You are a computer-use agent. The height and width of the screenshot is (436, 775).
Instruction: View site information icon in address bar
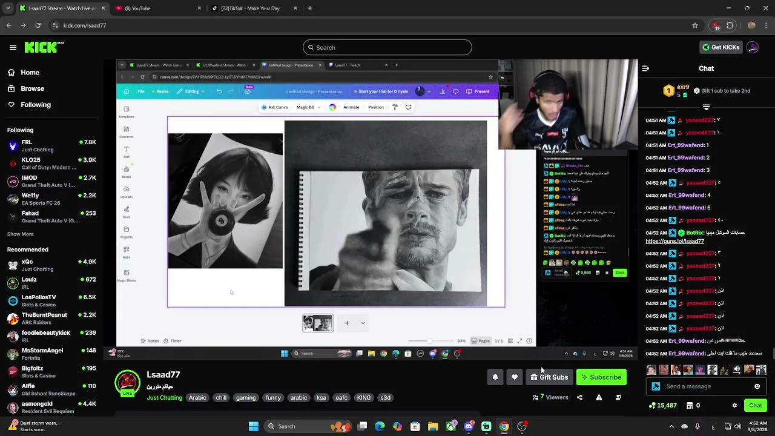click(55, 25)
